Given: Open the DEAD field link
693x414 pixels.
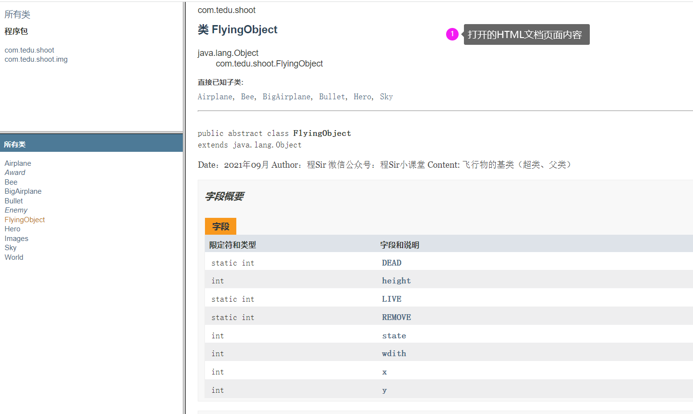Looking at the screenshot, I should pos(392,263).
